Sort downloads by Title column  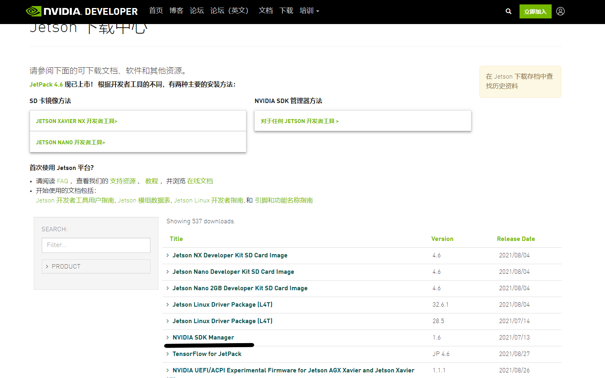click(176, 239)
